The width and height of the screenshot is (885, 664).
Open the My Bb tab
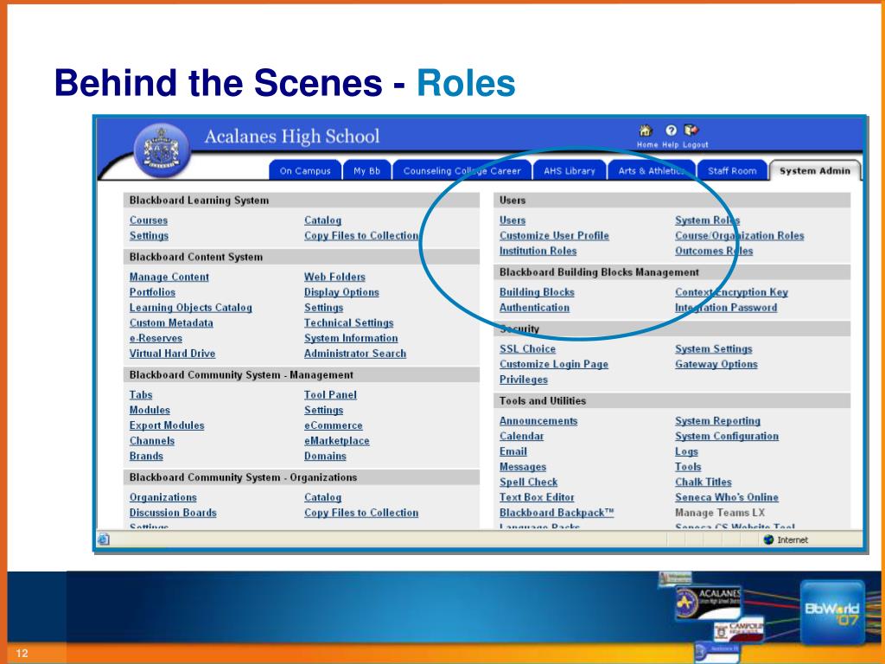pyautogui.click(x=366, y=171)
